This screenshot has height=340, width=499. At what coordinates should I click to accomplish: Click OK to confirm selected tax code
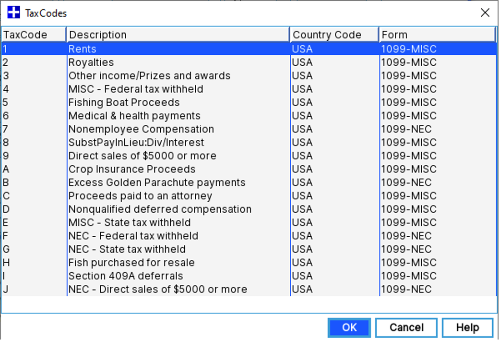click(x=349, y=327)
